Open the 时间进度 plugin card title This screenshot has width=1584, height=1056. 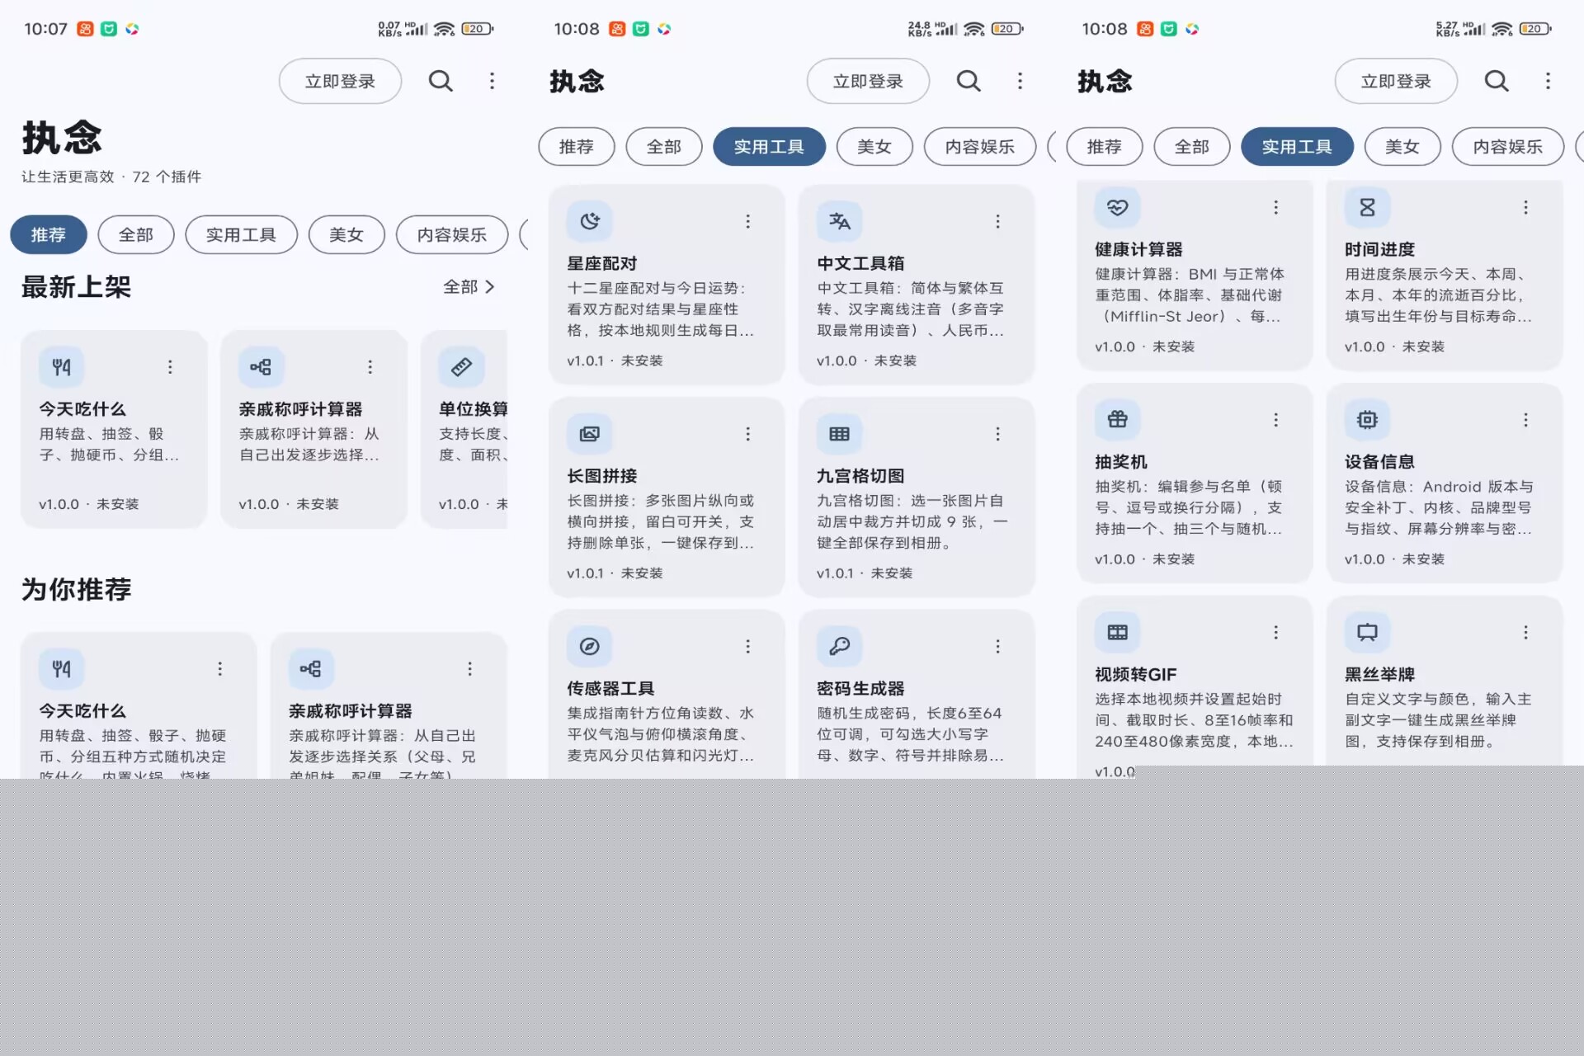click(1379, 249)
